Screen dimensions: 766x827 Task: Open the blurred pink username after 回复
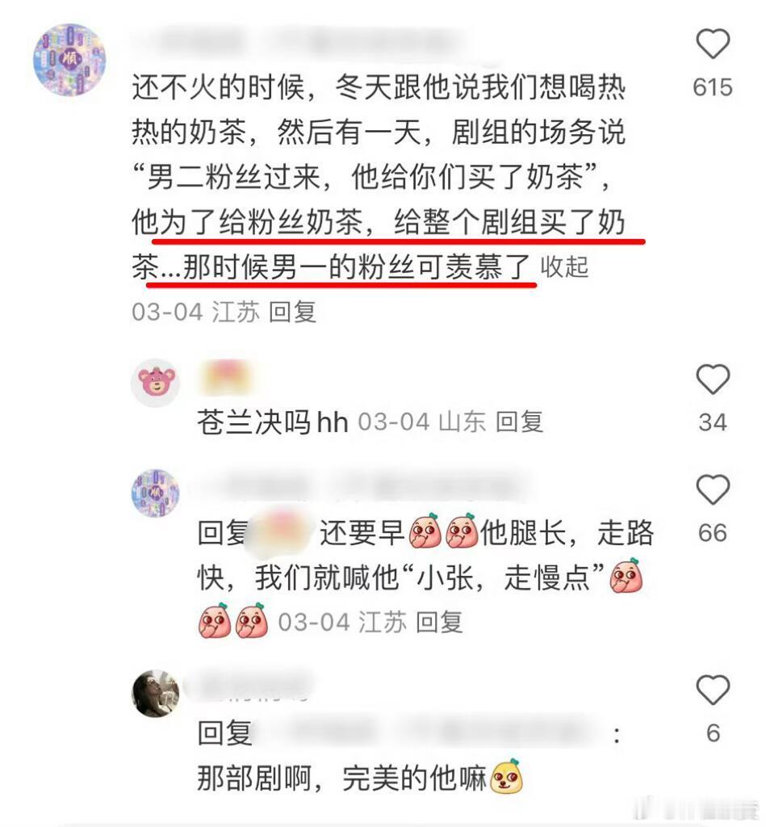click(282, 533)
